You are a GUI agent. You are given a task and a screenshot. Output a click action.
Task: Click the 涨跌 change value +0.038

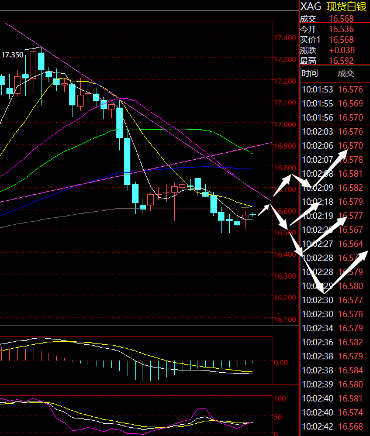342,50
